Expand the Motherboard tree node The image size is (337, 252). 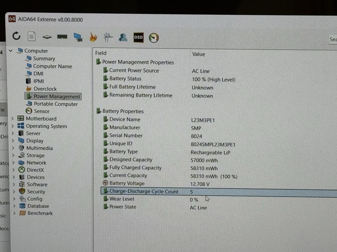point(13,118)
